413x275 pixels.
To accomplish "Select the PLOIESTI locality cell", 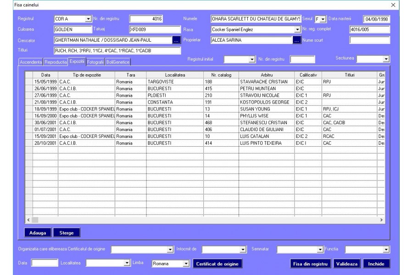I will pyautogui.click(x=175, y=95).
